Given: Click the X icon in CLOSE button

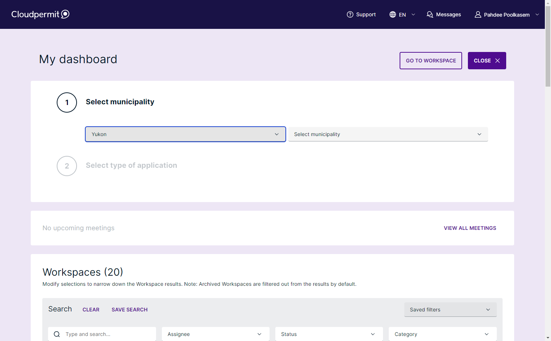Looking at the screenshot, I should [x=498, y=61].
